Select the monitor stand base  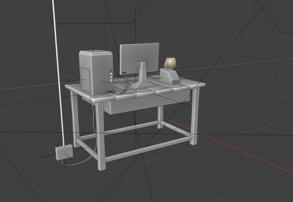pos(143,85)
